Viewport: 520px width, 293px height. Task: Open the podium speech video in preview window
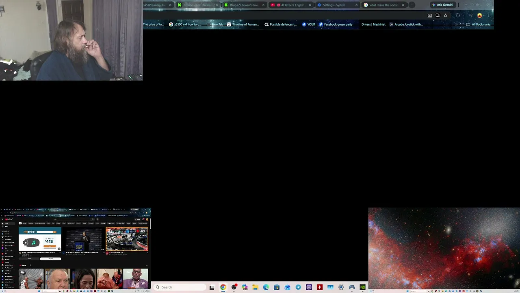point(84,239)
